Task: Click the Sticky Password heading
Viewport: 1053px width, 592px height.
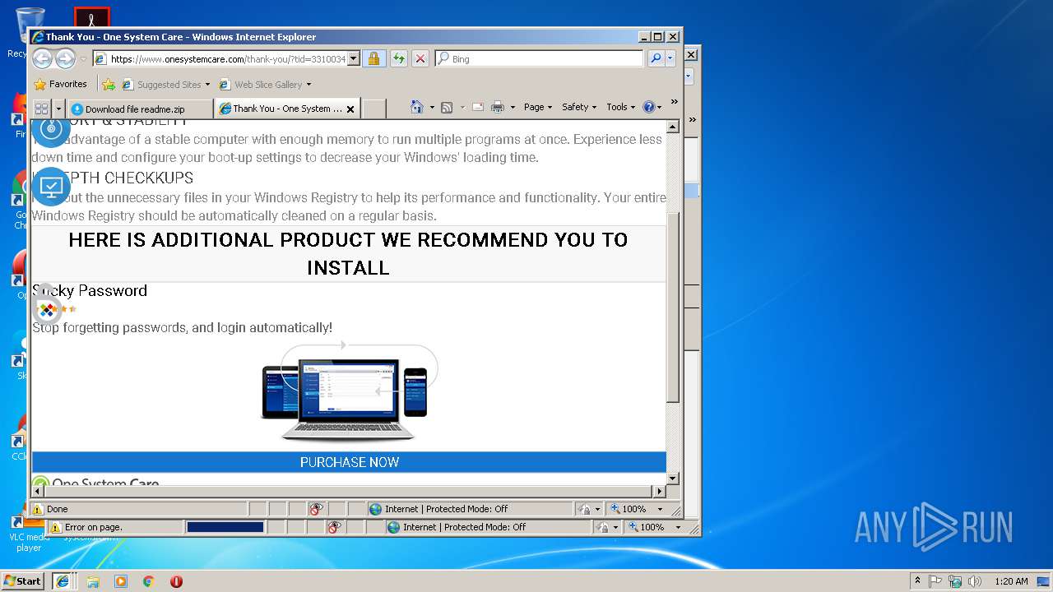Action: click(x=90, y=290)
